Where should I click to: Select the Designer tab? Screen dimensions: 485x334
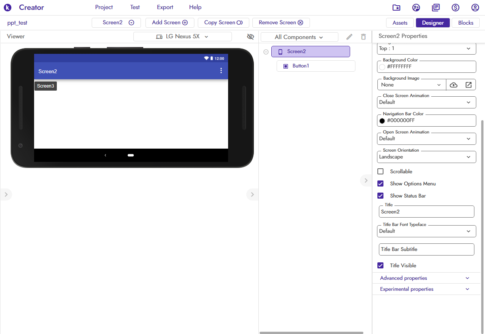(433, 23)
